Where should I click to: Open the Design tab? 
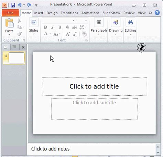coord(52,13)
